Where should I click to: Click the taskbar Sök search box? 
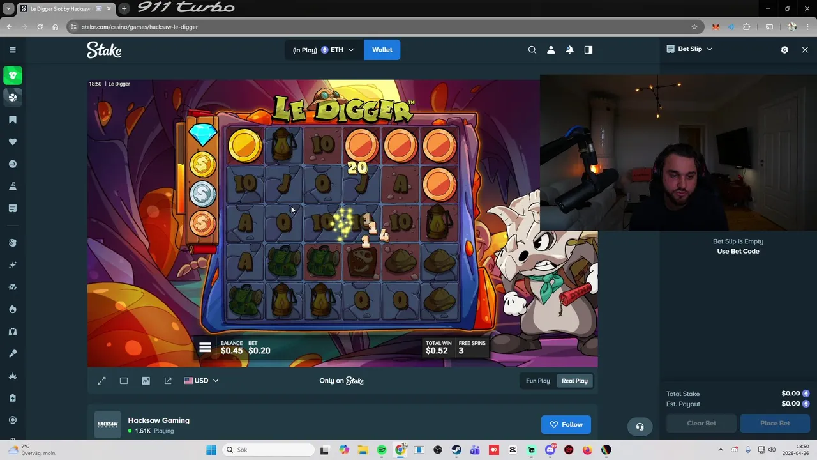[x=268, y=450]
